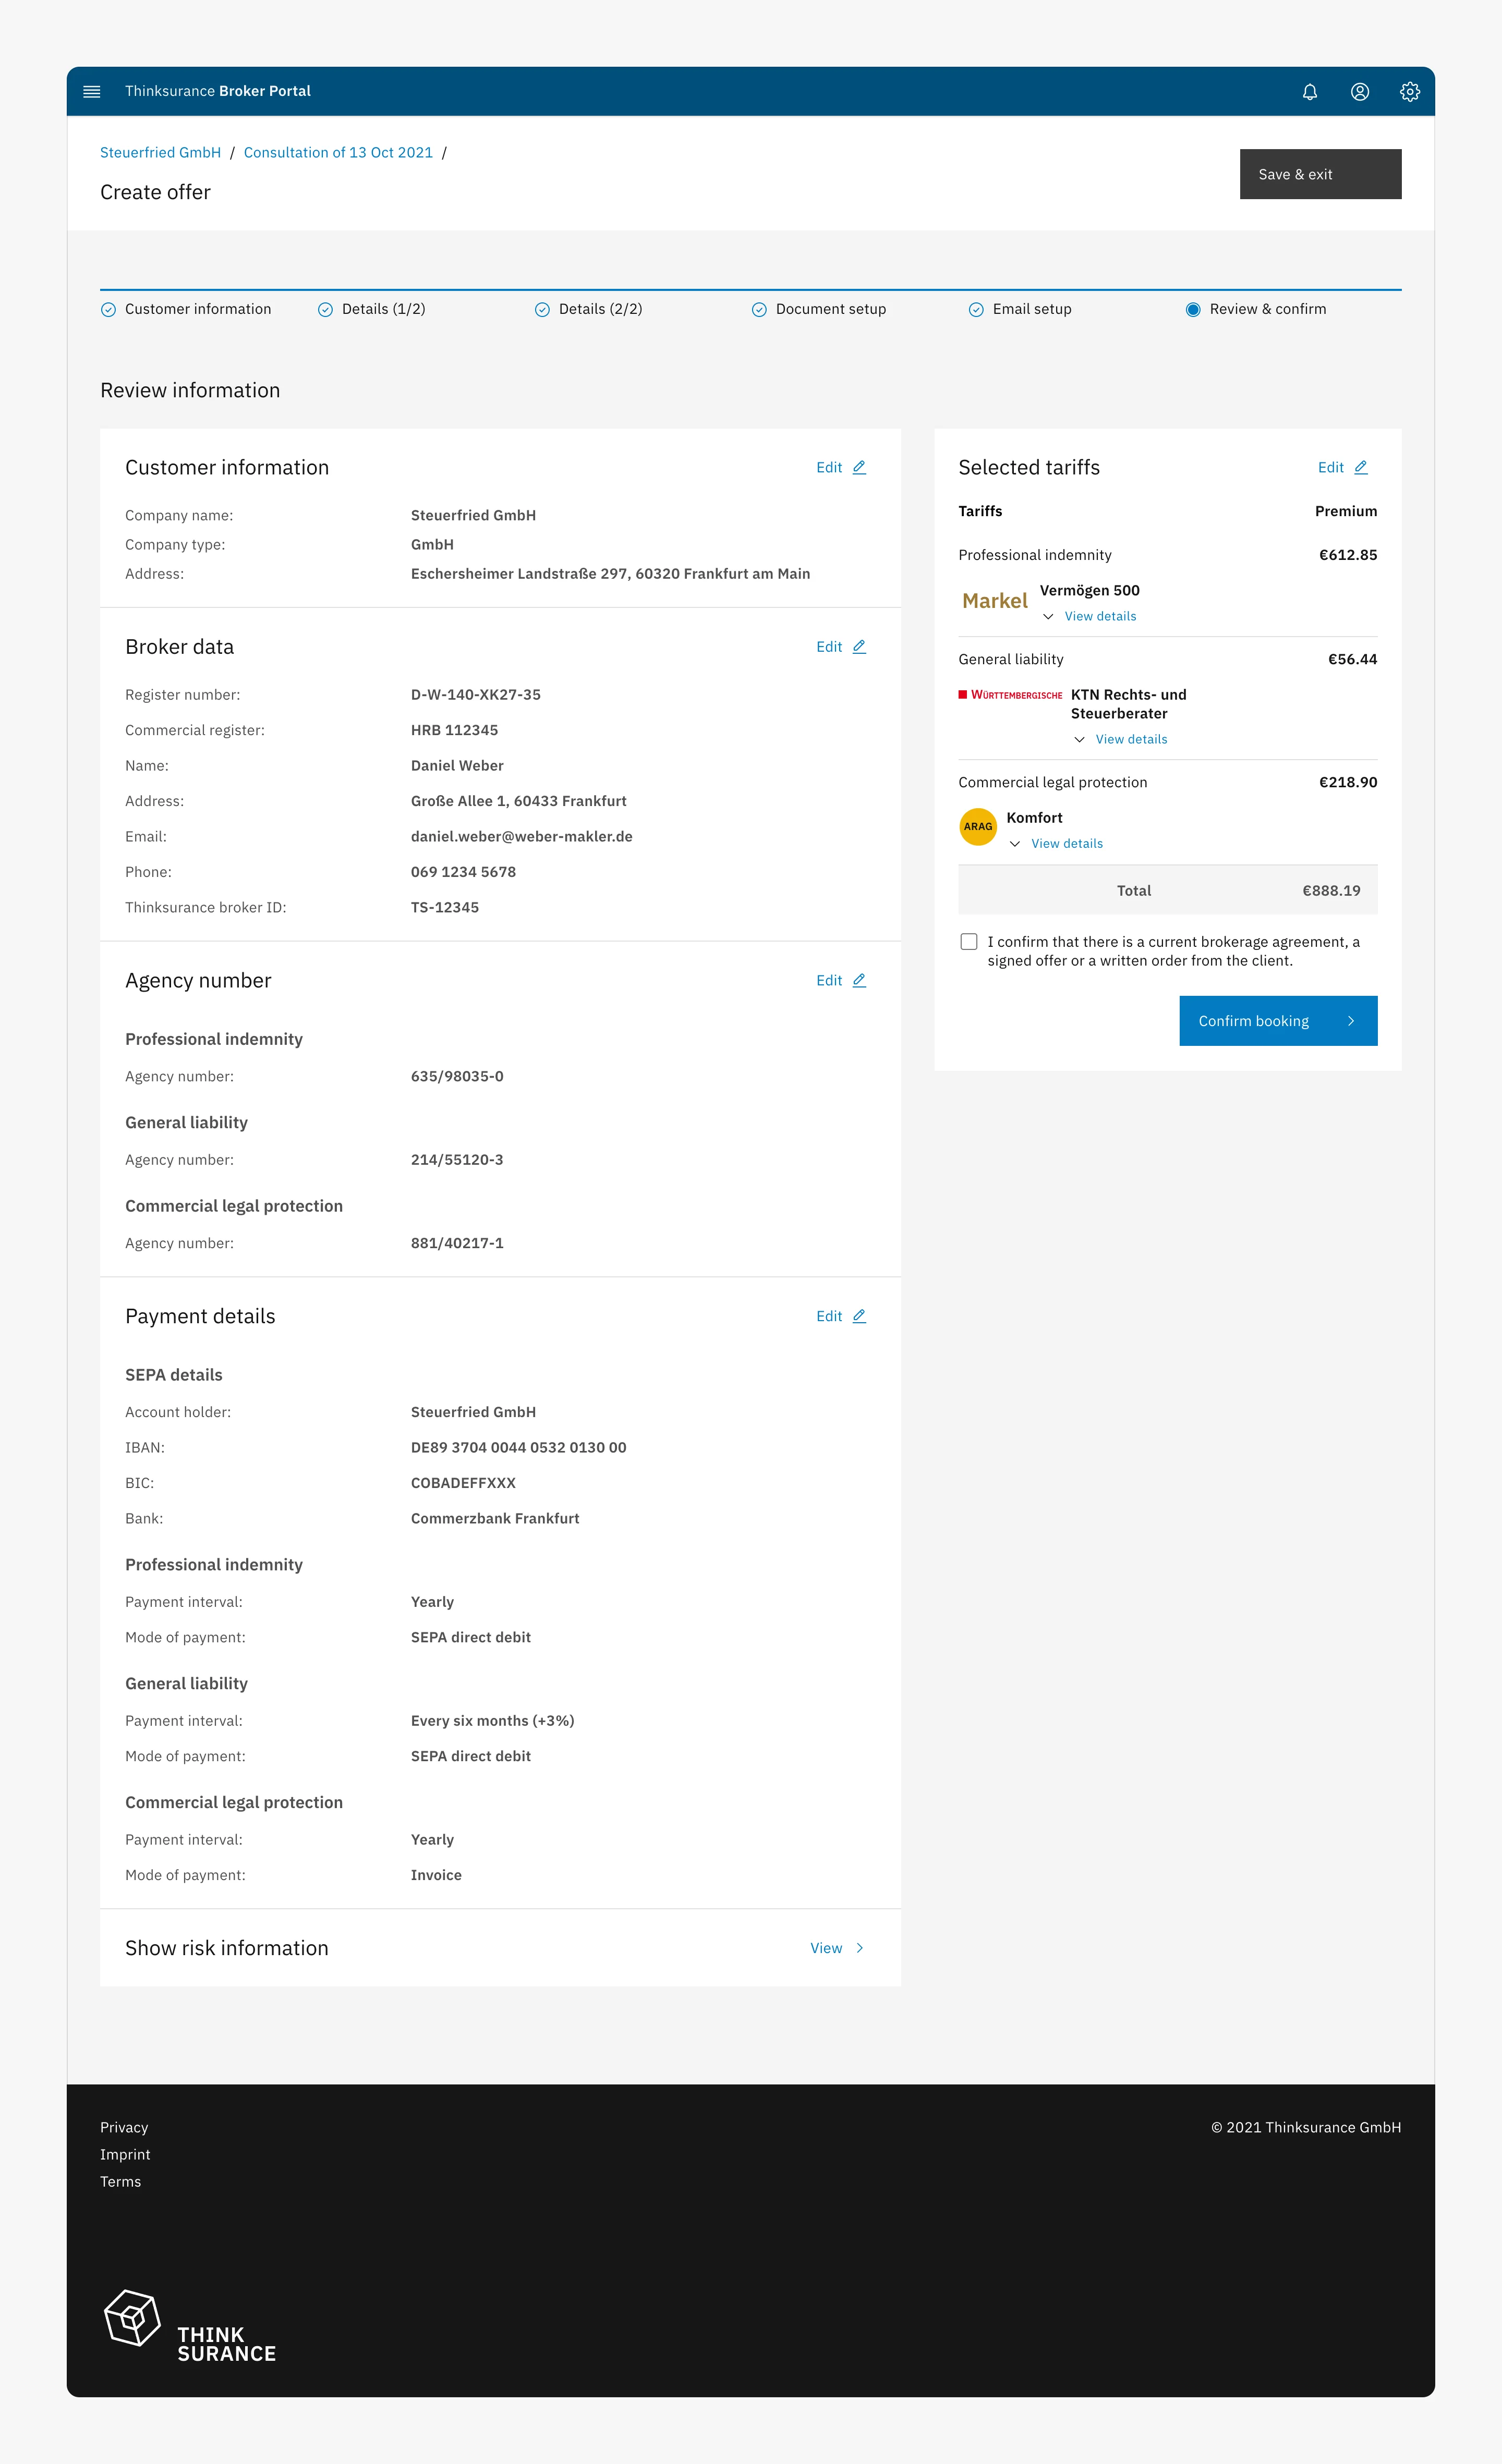This screenshot has height=2464, width=1502.
Task: Click the ARAG insurer logo
Action: tap(978, 827)
